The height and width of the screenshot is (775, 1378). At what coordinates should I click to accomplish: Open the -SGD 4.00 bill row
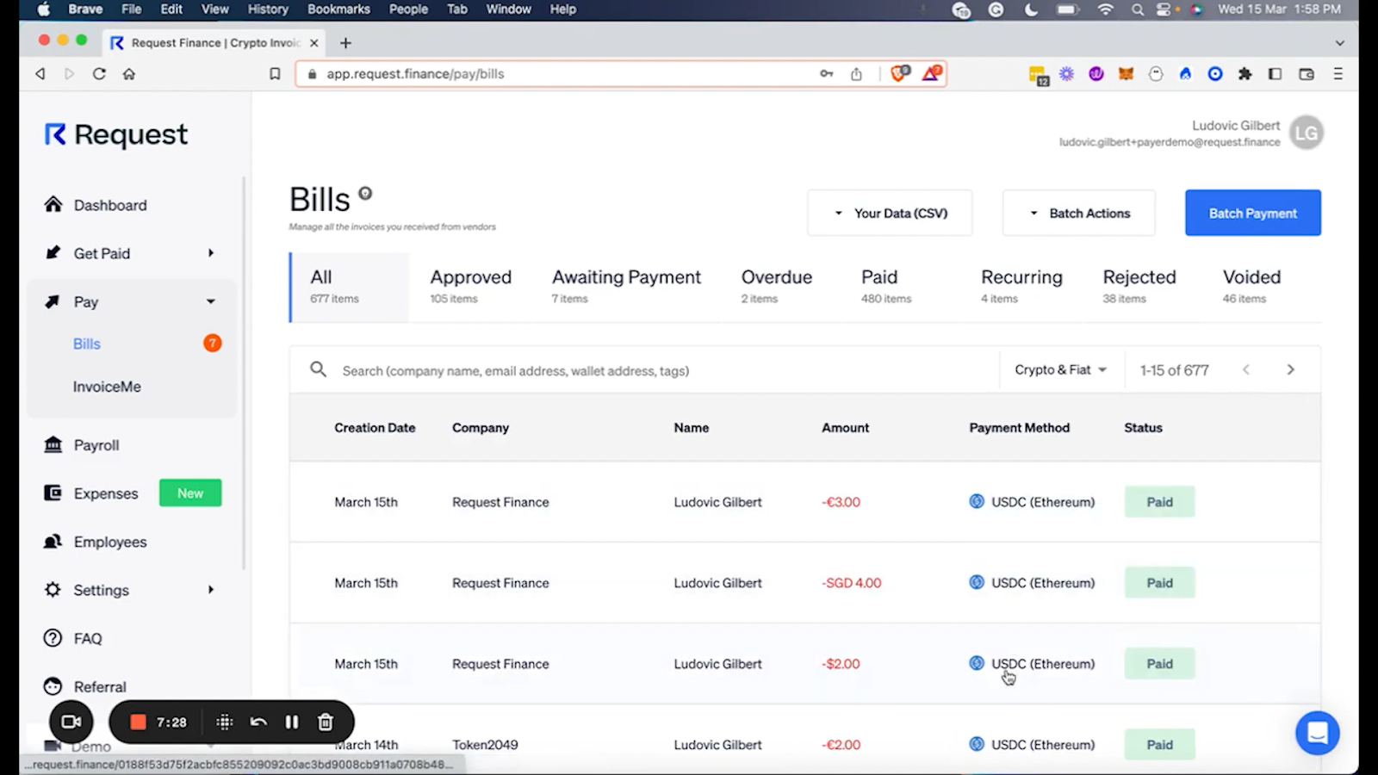click(x=804, y=583)
